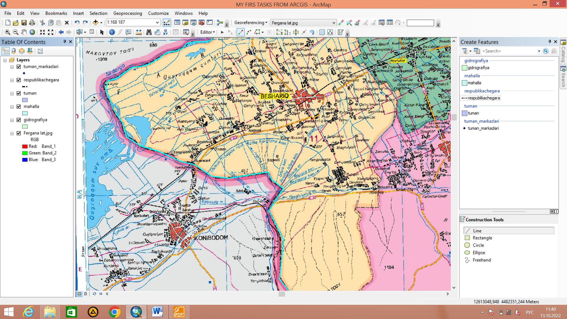Open the georeferencing layer dropdown

click(333, 23)
